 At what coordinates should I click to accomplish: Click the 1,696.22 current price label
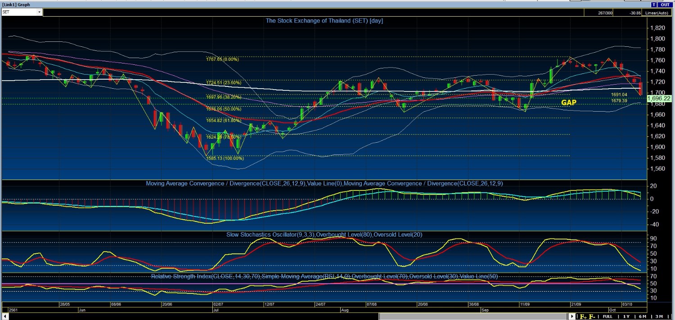pyautogui.click(x=659, y=98)
